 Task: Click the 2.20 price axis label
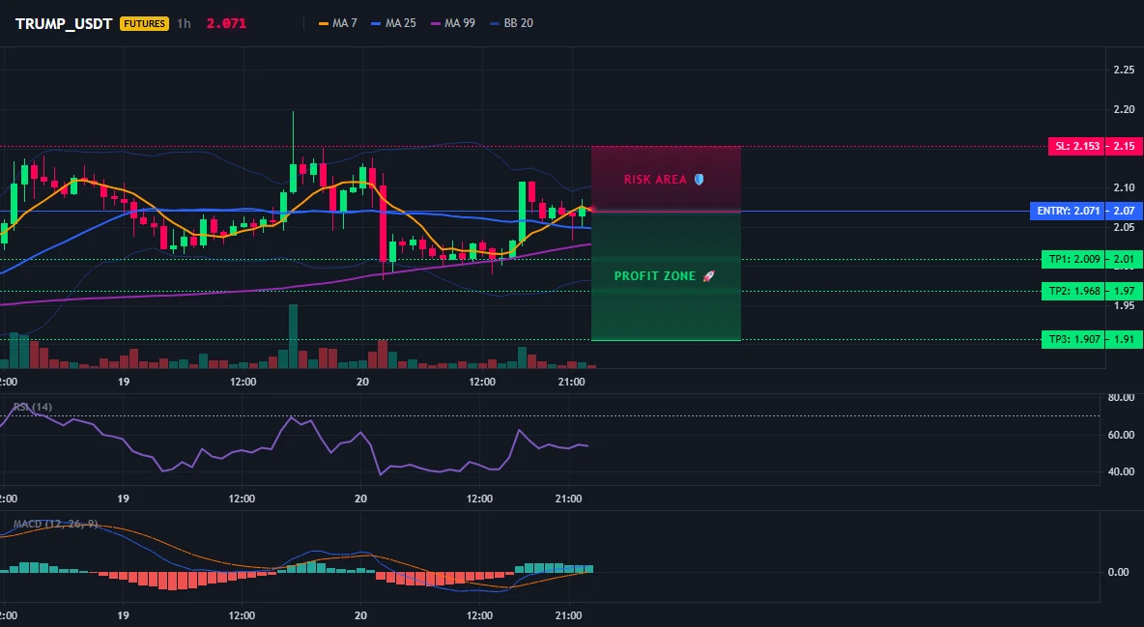tap(1124, 109)
